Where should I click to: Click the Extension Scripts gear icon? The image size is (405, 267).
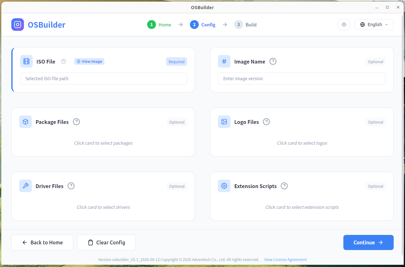(x=224, y=186)
